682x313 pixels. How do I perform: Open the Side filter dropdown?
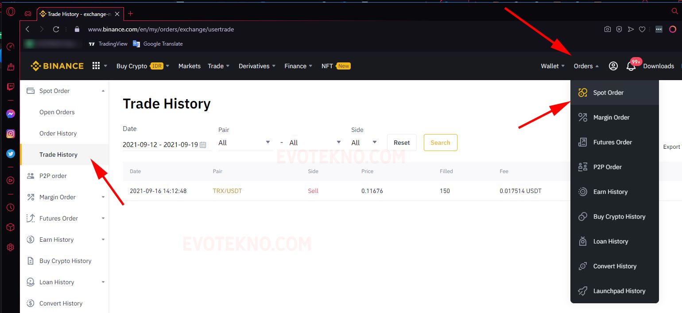364,143
